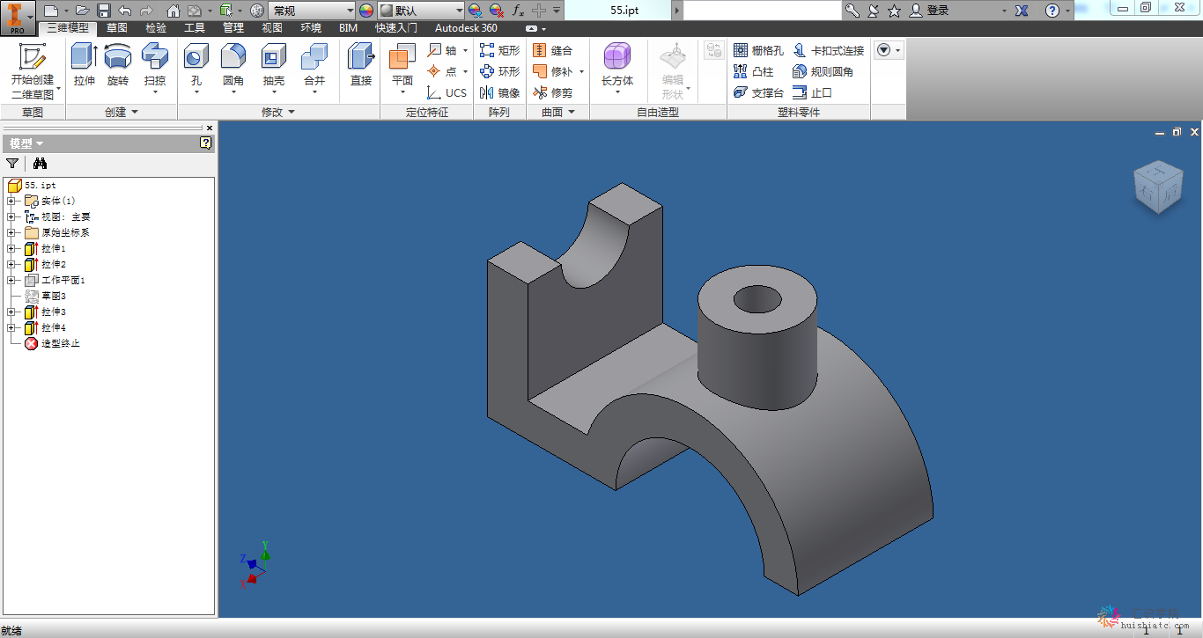Screen dimensions: 1203x638
Task: Select the Extrude (拉伸) tool
Action: [85, 65]
